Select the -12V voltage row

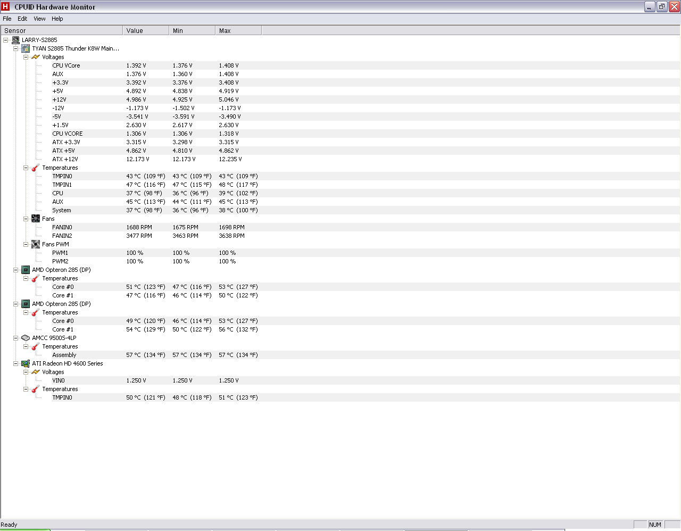pos(340,108)
